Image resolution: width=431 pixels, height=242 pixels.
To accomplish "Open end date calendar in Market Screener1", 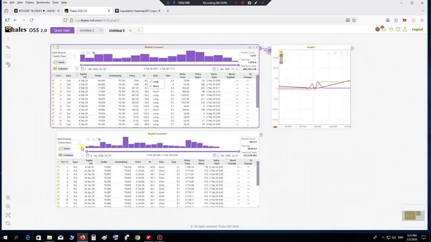I will pos(214,69).
